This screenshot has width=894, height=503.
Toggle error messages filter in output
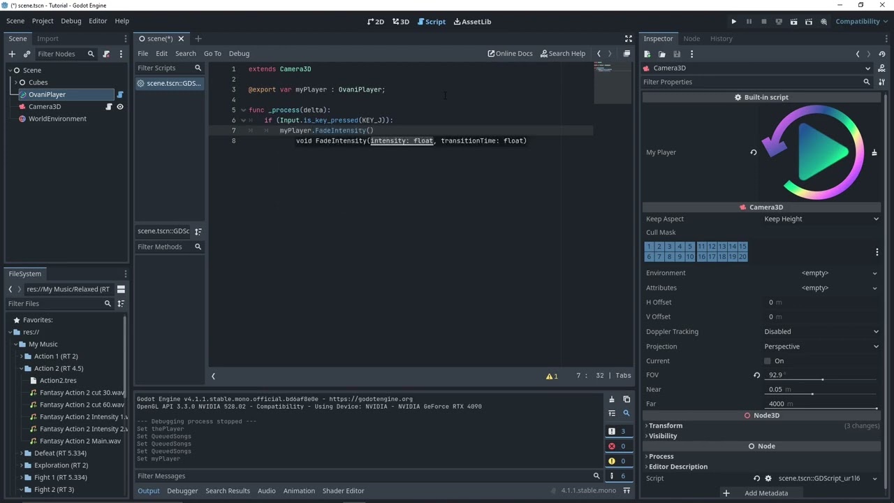[x=618, y=446]
